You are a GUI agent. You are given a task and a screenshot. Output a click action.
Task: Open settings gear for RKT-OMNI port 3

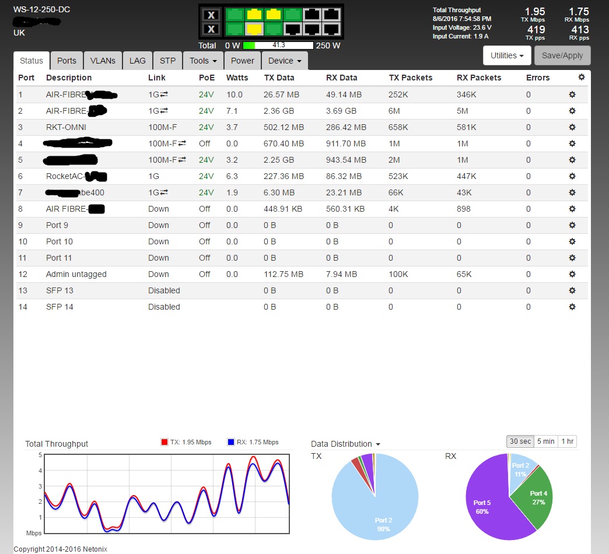tap(572, 127)
